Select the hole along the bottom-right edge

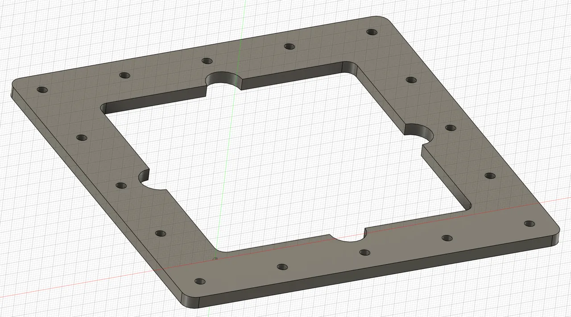446,237
